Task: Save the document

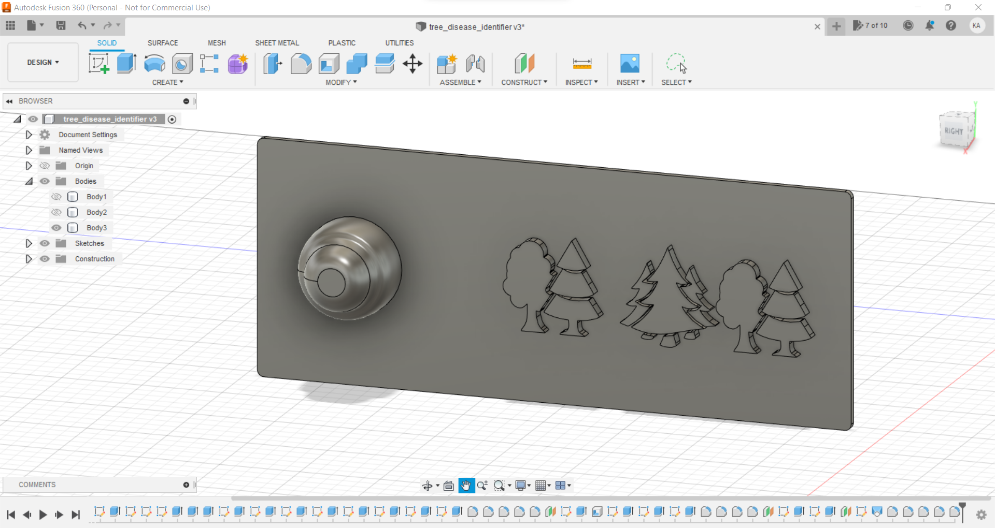Action: tap(61, 25)
